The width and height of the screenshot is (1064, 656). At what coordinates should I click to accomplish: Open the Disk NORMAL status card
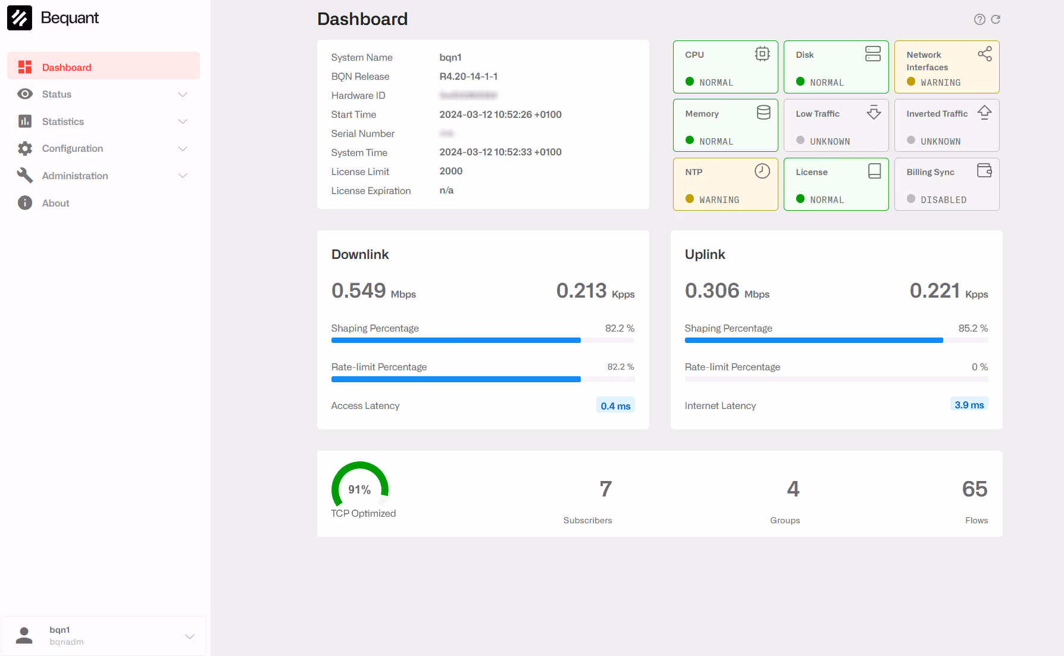836,67
